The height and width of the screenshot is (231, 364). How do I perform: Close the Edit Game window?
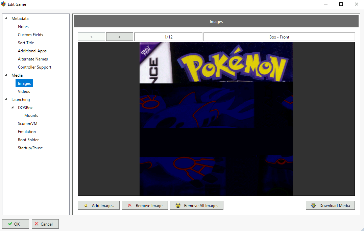click(x=357, y=4)
